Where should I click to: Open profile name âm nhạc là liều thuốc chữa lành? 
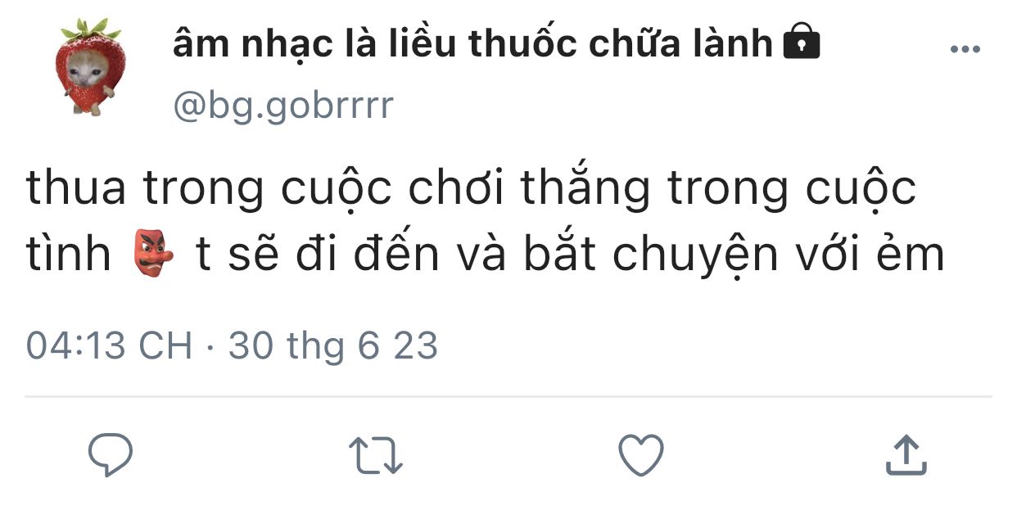pos(472,43)
